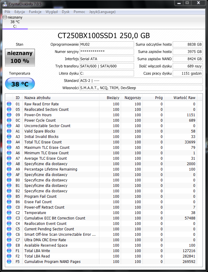Click the ID column header
Screen dimensions: 208x272
[18, 98]
